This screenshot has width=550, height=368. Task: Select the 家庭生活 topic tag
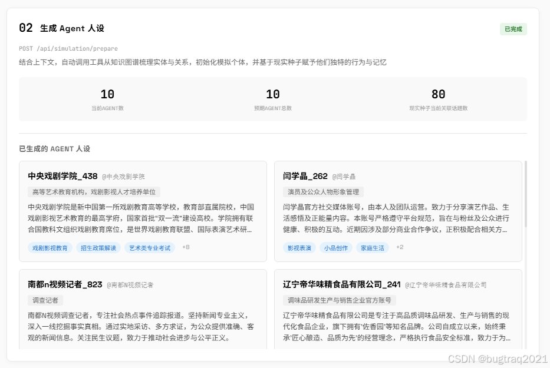[x=372, y=248]
